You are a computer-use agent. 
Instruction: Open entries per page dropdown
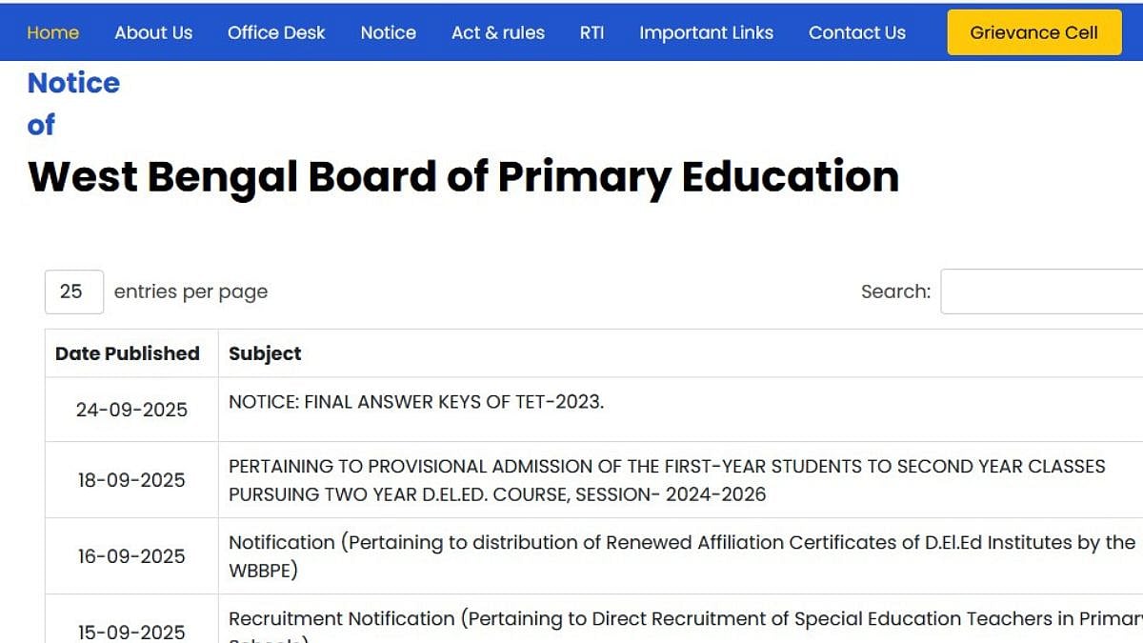coord(74,291)
